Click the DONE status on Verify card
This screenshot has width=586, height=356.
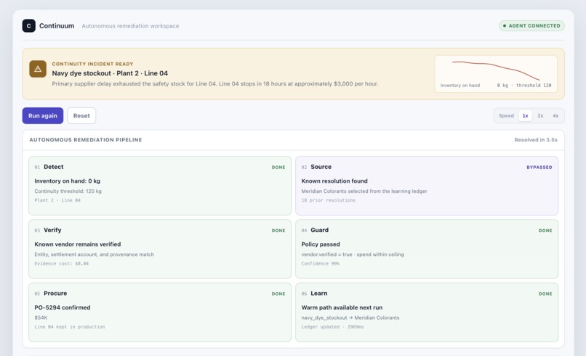(x=278, y=231)
